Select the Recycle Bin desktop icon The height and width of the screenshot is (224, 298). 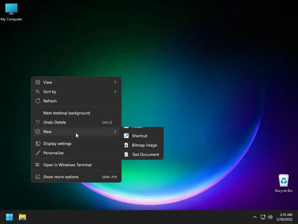(283, 183)
